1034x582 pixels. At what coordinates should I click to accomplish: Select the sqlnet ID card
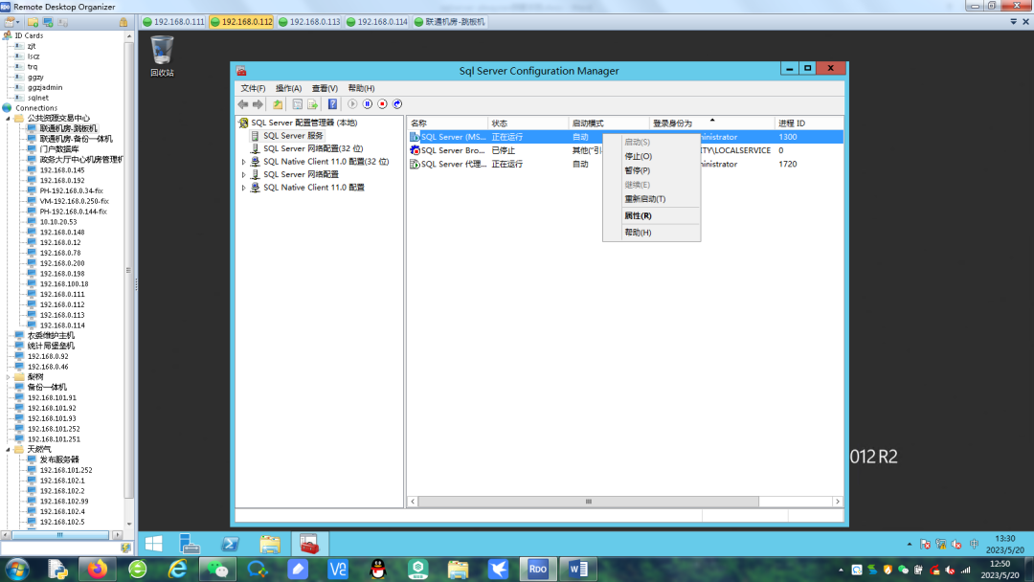point(37,98)
